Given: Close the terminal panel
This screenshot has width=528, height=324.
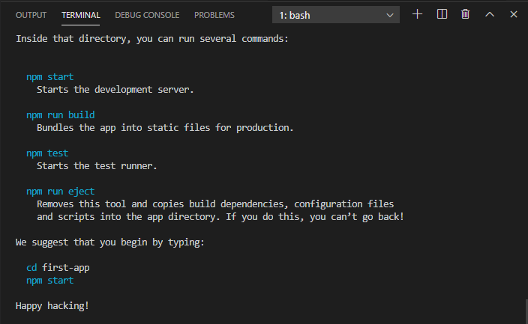Looking at the screenshot, I should (514, 14).
